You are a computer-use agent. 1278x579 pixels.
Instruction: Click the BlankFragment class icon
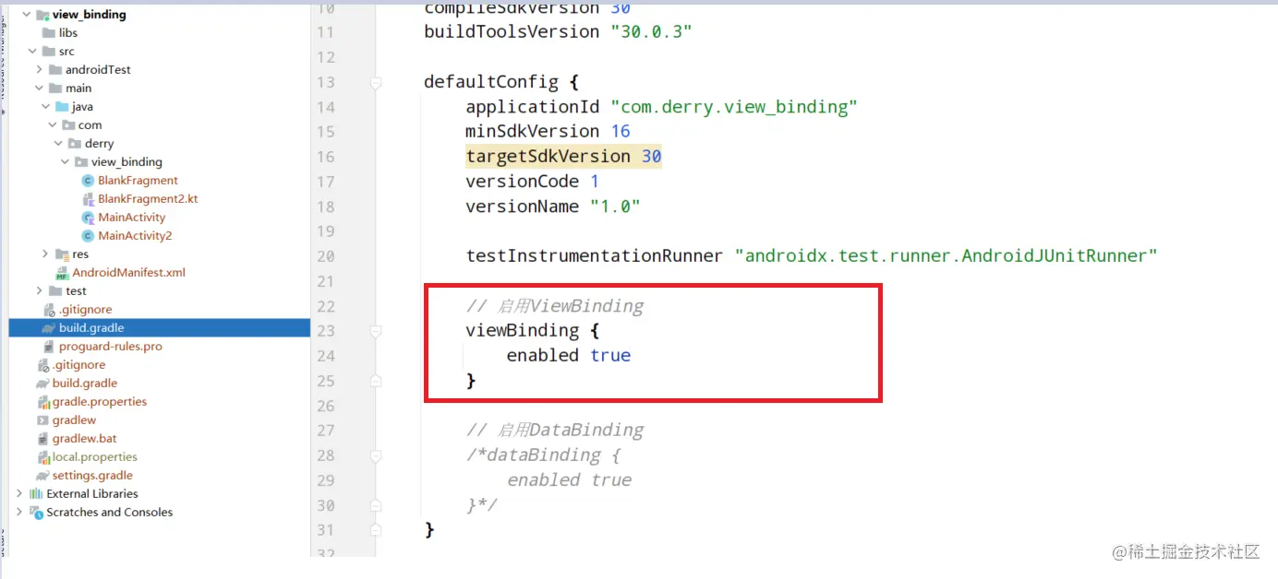(x=88, y=181)
